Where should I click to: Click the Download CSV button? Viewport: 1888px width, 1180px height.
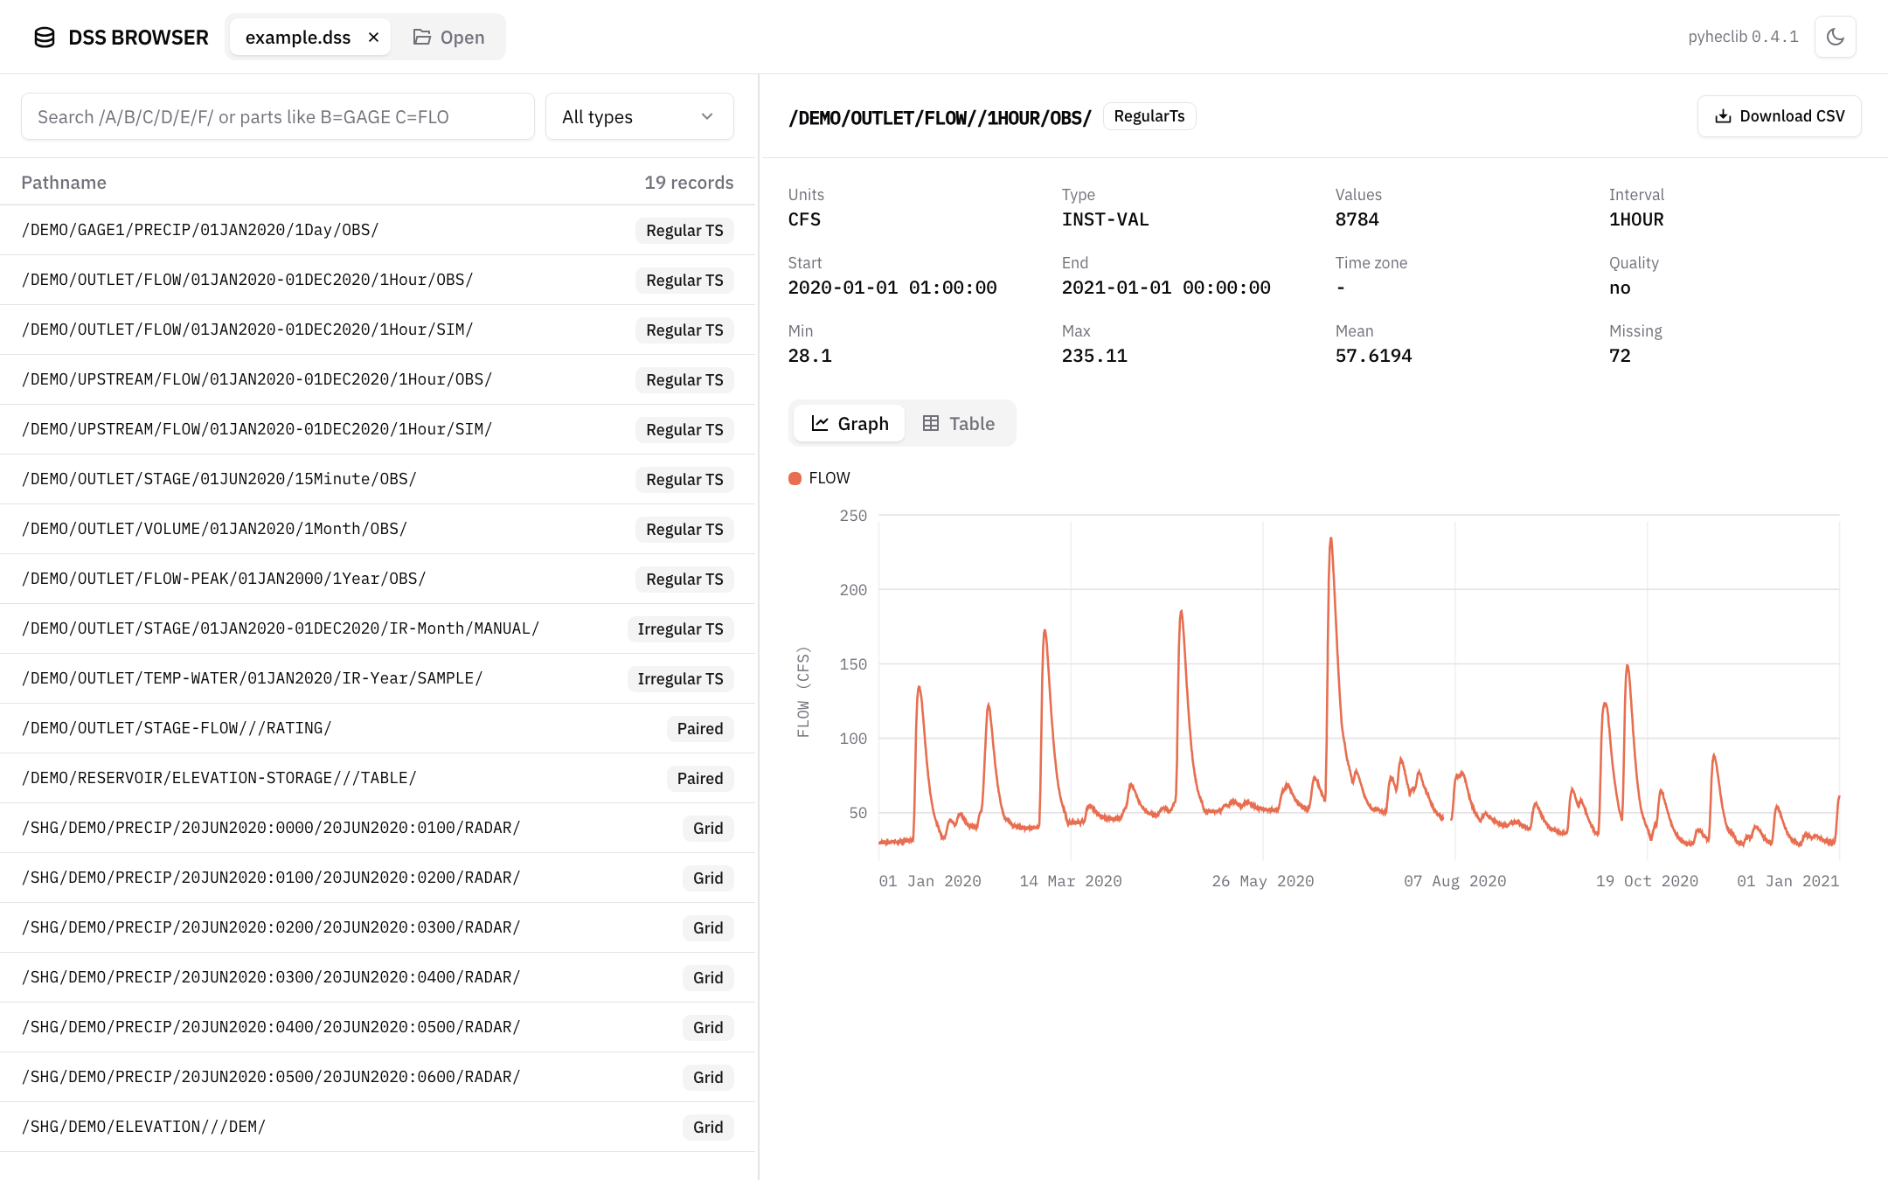click(1780, 116)
